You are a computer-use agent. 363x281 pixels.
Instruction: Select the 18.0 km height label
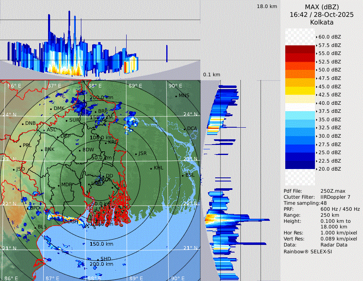click(x=267, y=6)
